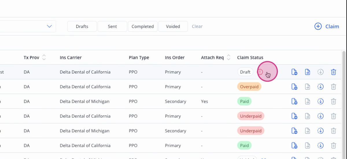Click the send icon in the Overpaid row
Image resolution: width=347 pixels, height=159 pixels.
click(307, 87)
